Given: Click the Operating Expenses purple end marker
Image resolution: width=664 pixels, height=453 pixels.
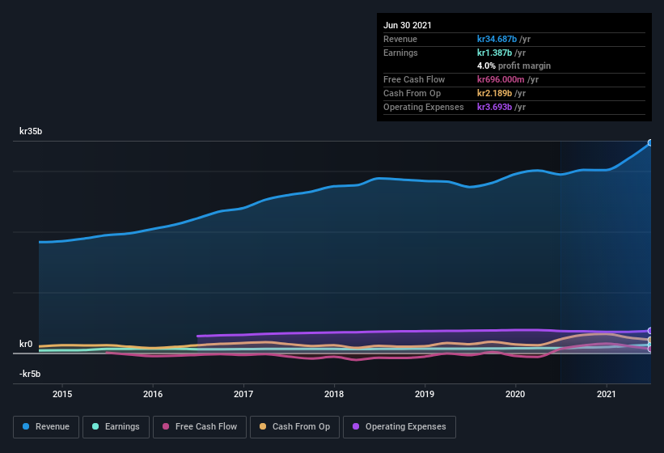Looking at the screenshot, I should (x=650, y=331).
